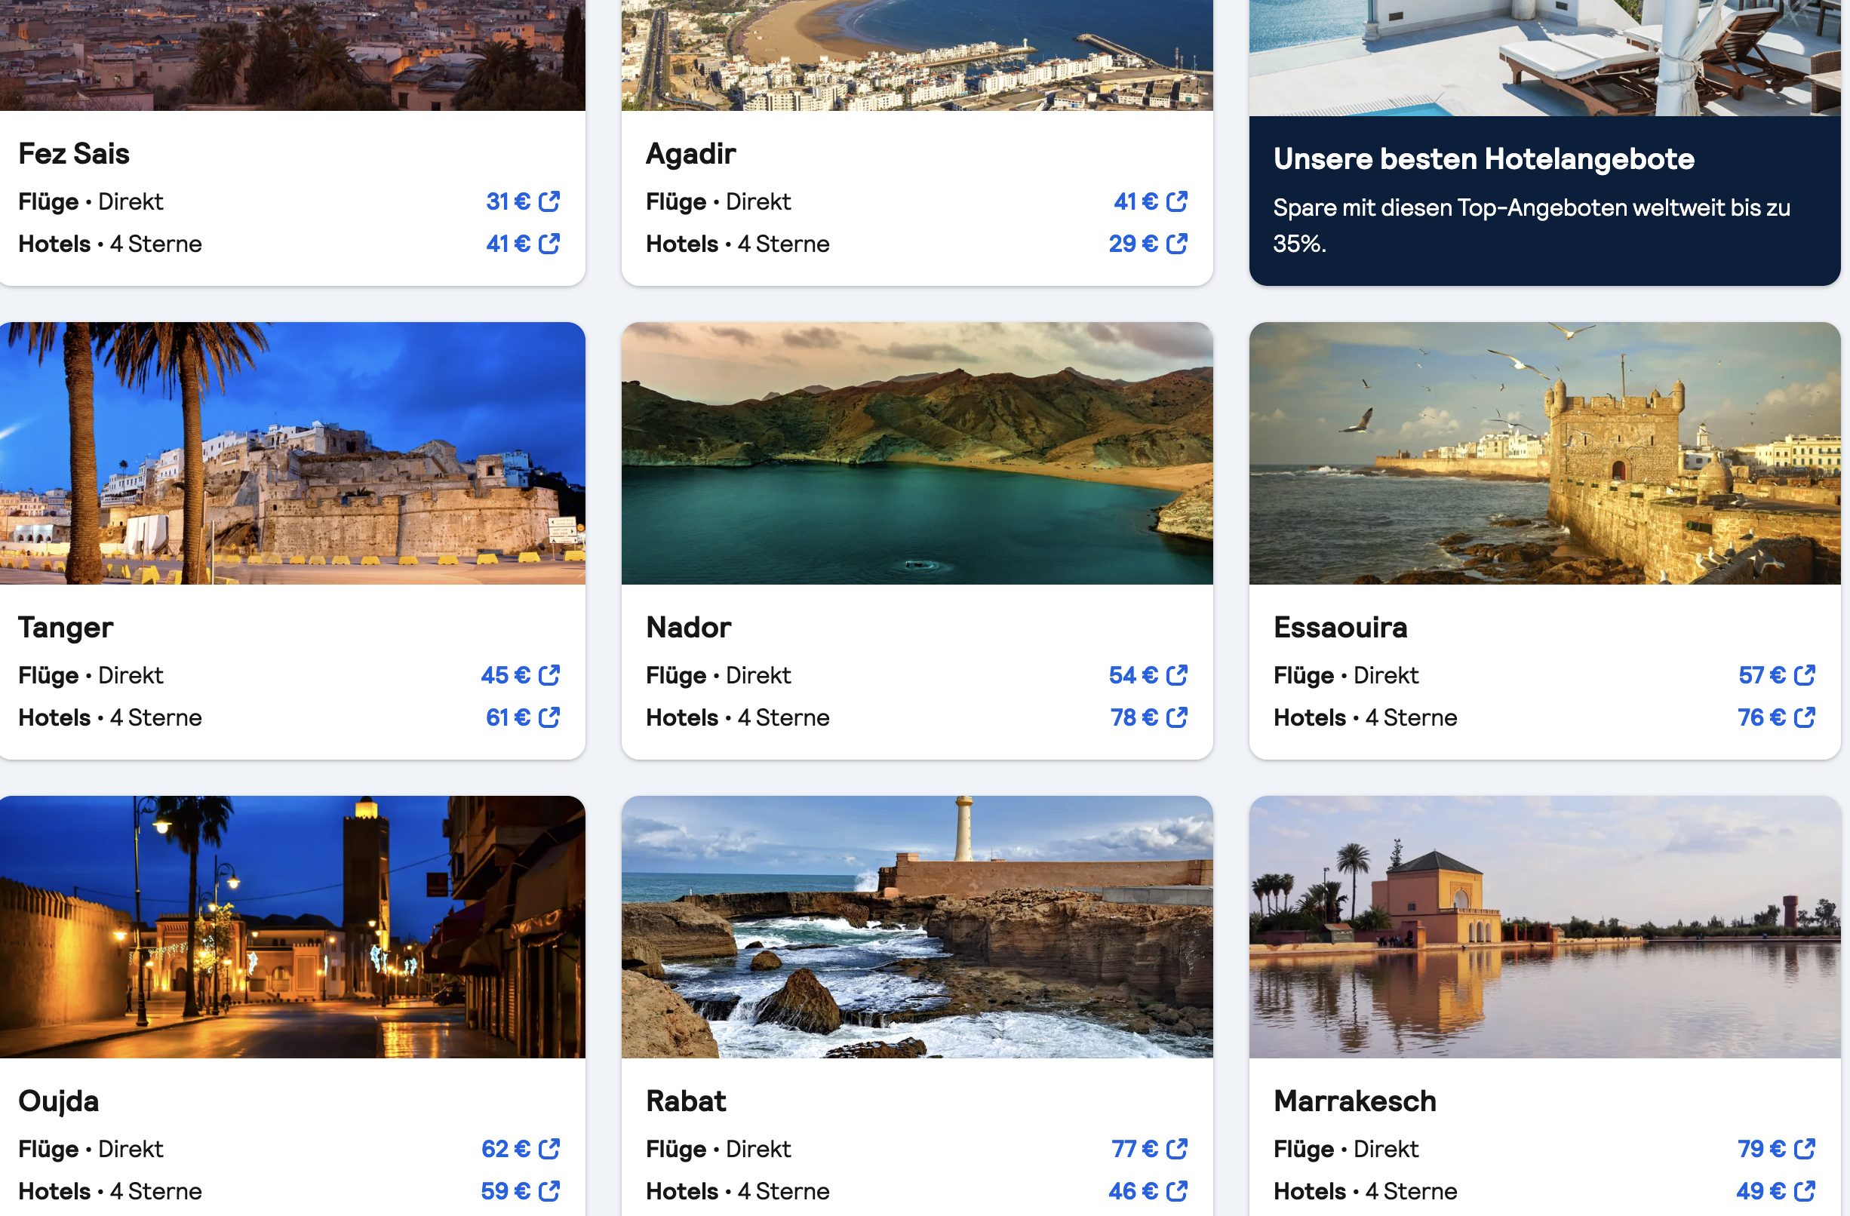
Task: Open the Rabat lighthouse coast photo
Action: [917, 926]
